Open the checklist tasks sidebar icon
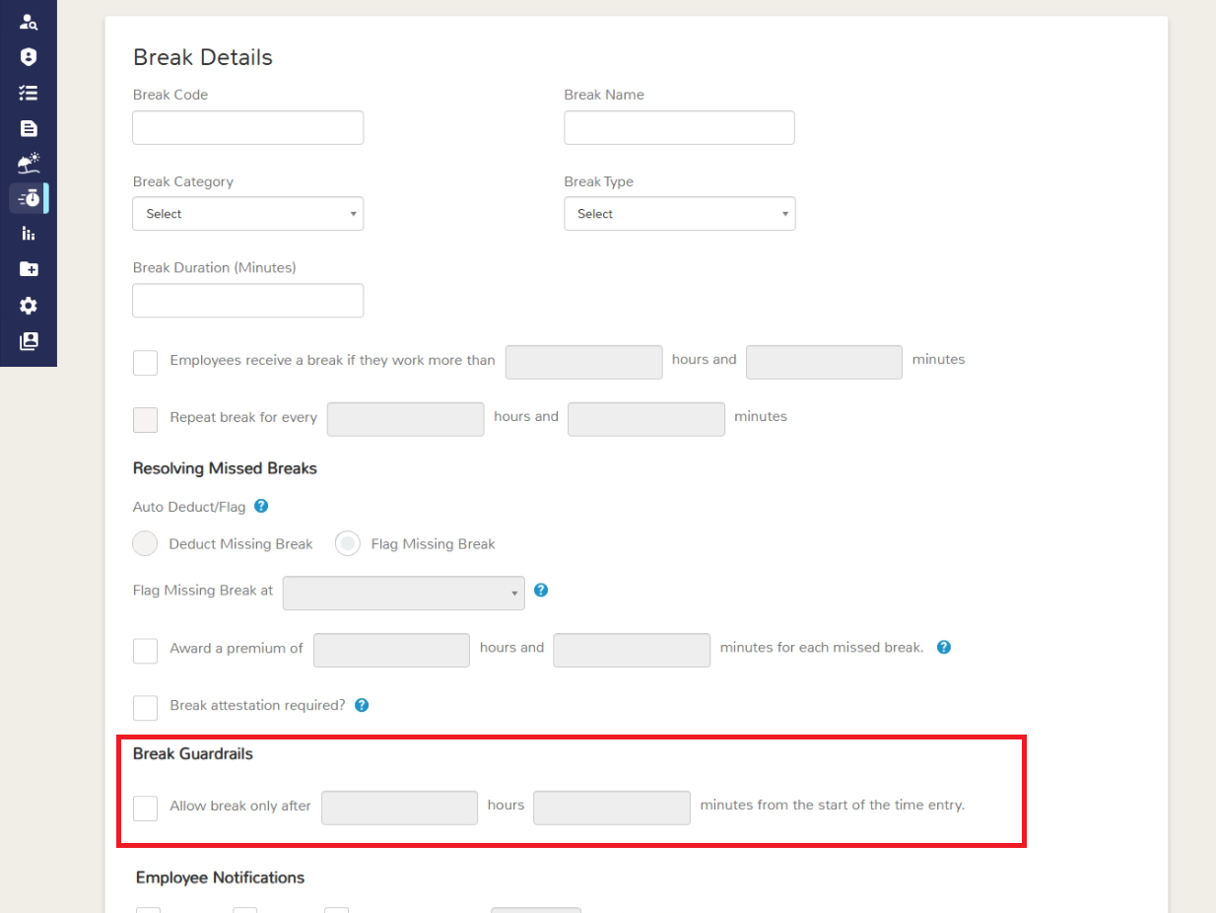This screenshot has height=913, width=1216. click(29, 93)
